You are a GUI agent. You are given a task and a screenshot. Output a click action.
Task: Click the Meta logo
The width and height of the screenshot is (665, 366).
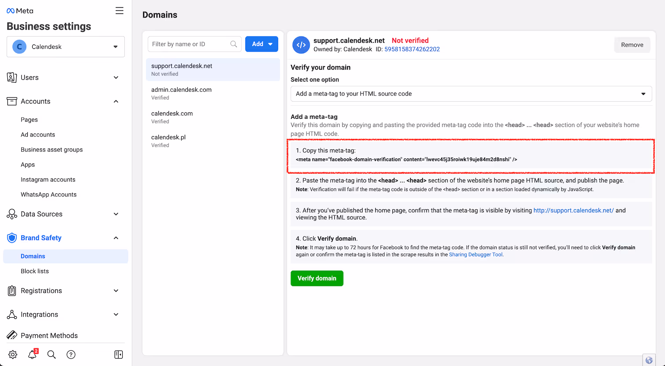(x=19, y=10)
